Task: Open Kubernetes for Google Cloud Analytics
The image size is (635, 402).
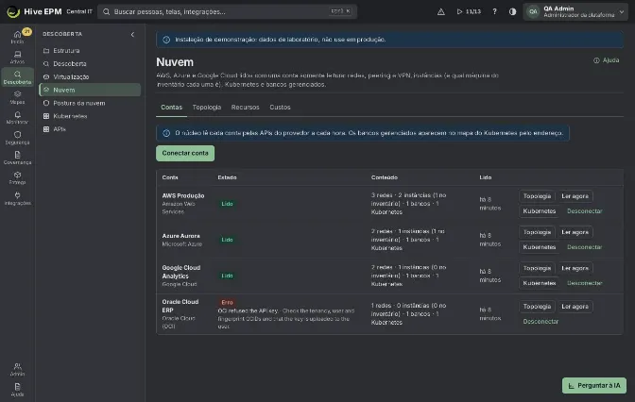Action: [x=539, y=283]
